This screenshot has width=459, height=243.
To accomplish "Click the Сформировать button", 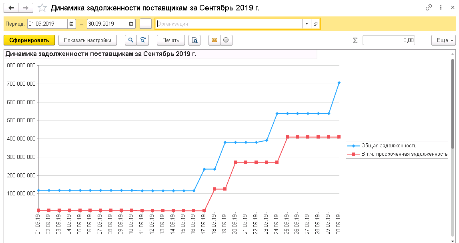I will (x=29, y=40).
